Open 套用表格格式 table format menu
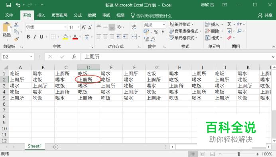276x157 pixels. [x=185, y=31]
